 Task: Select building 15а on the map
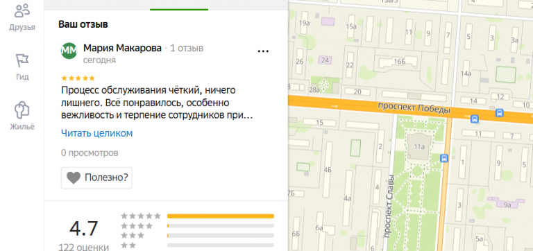coord(351,26)
